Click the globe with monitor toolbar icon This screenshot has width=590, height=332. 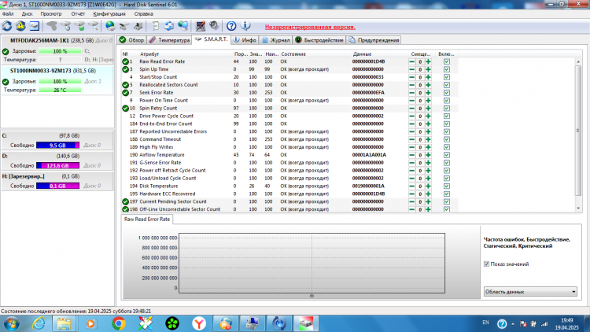click(x=183, y=26)
